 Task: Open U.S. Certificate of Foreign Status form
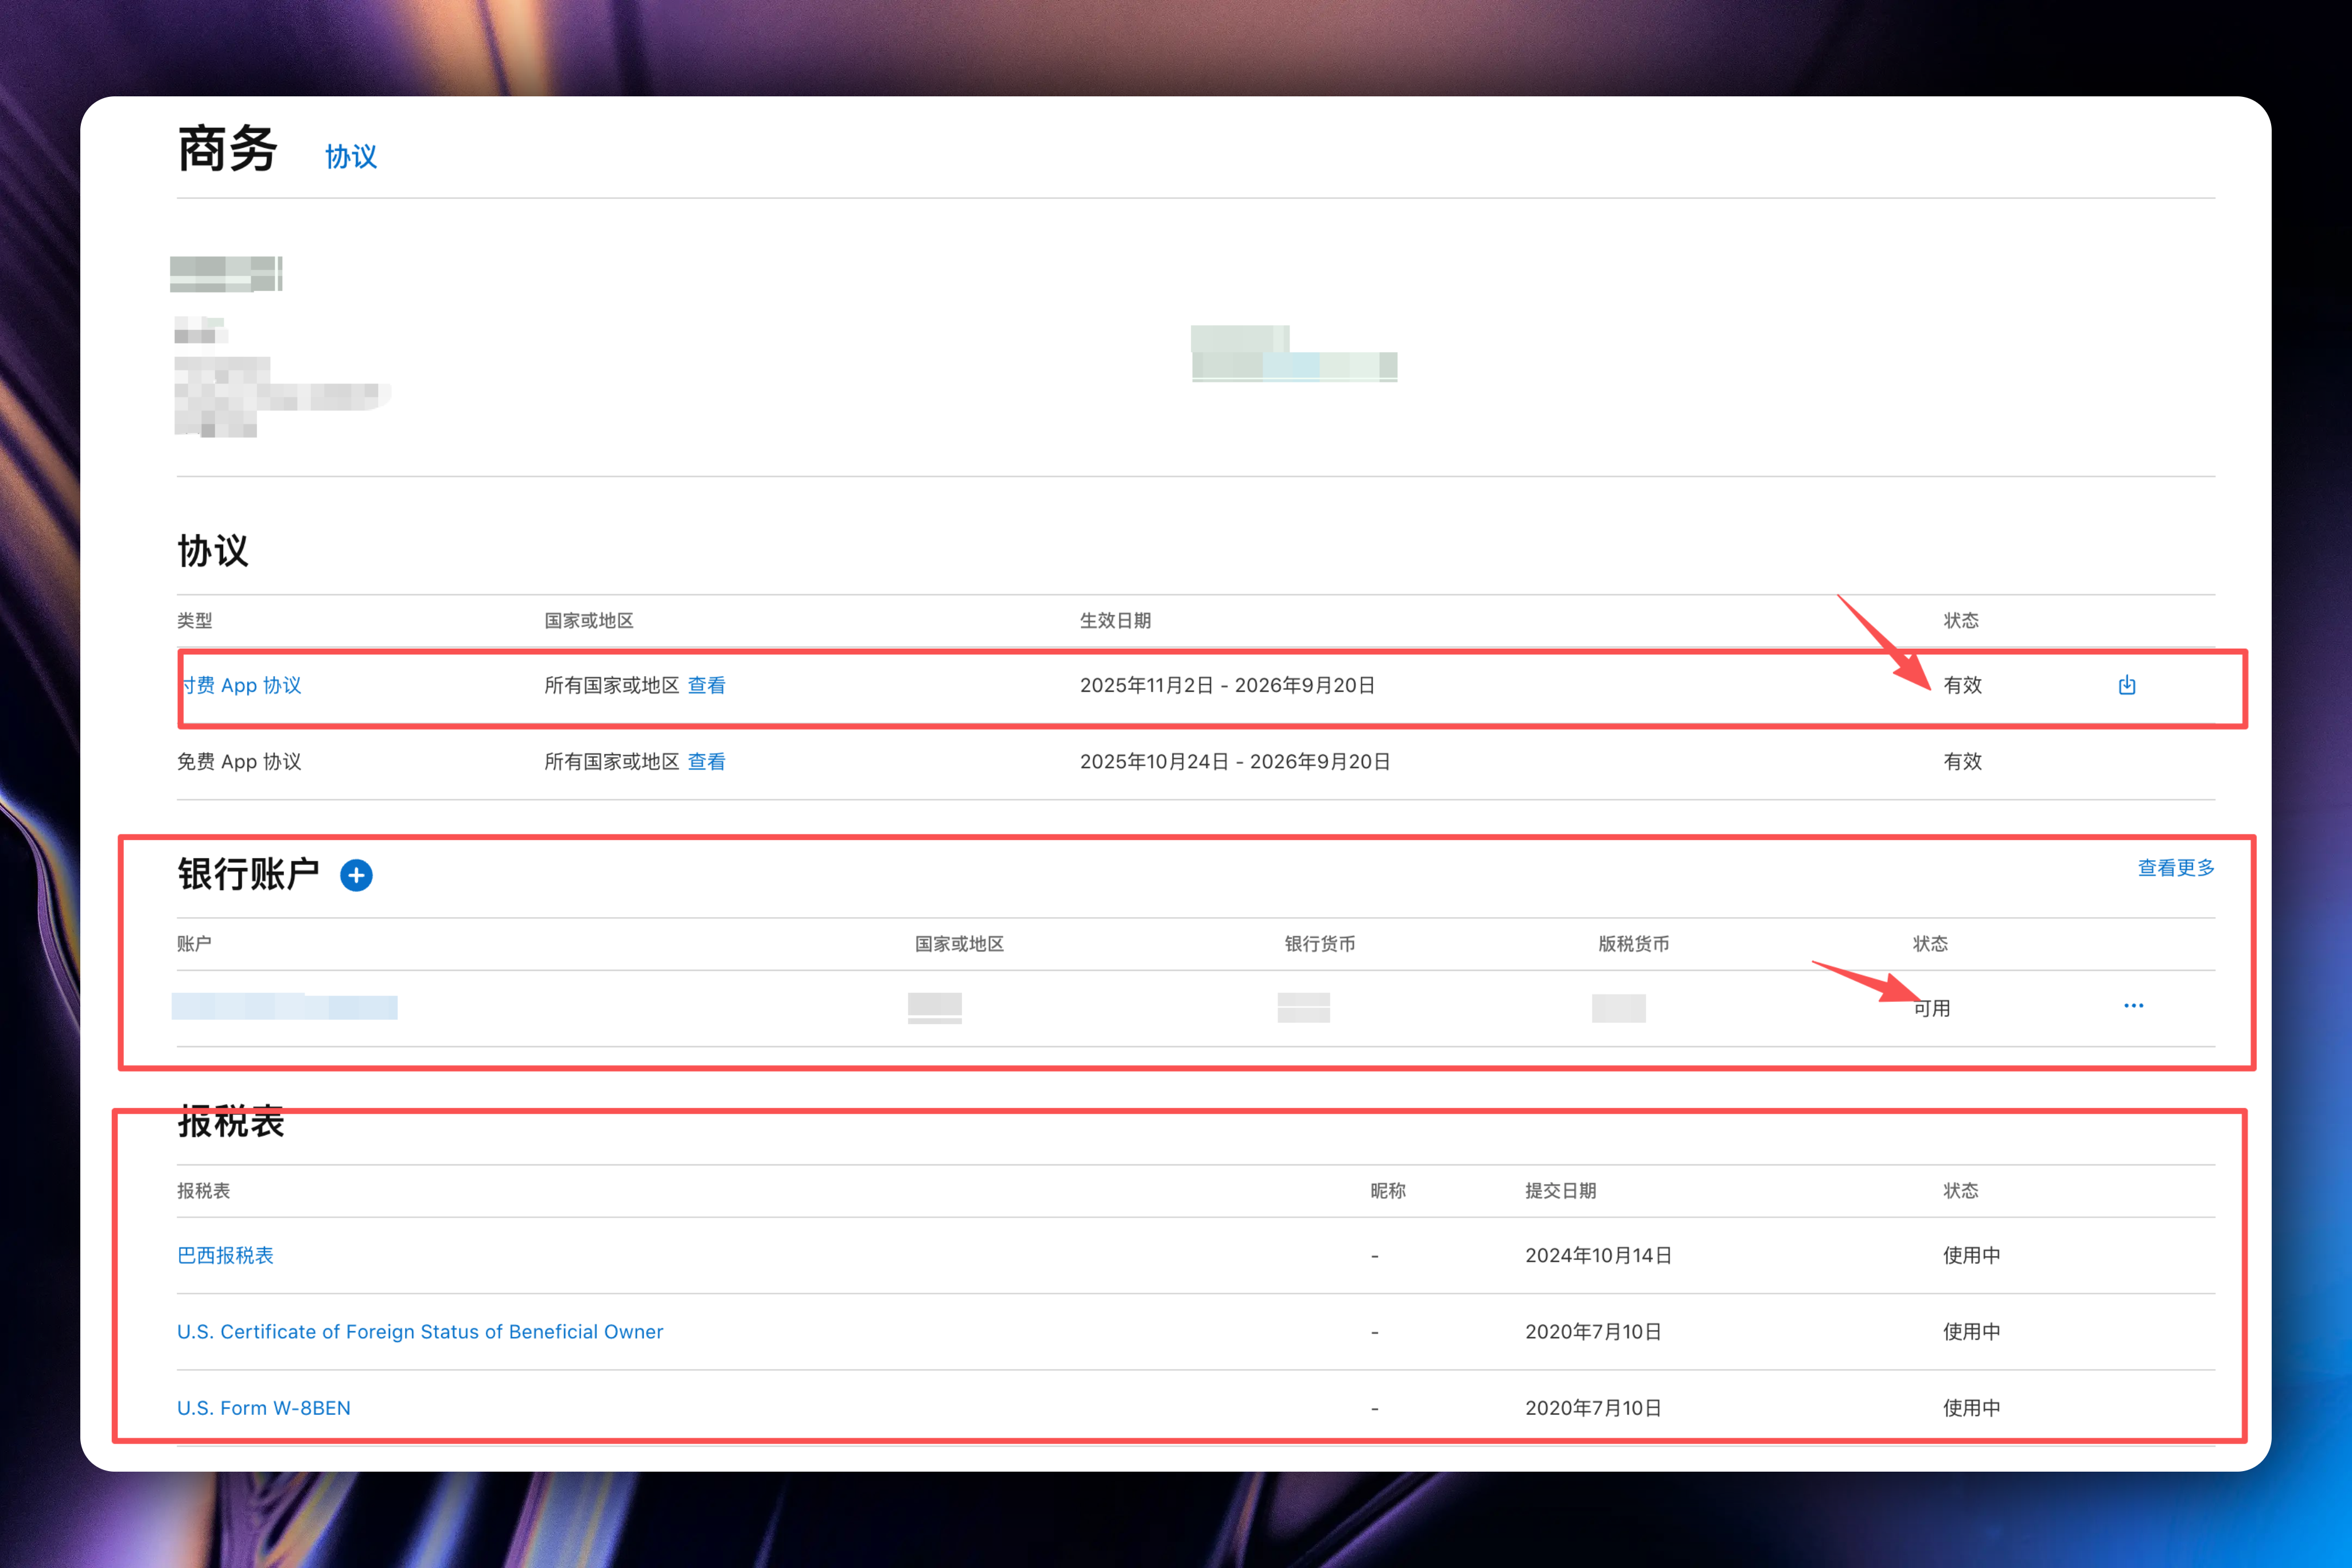(x=420, y=1332)
